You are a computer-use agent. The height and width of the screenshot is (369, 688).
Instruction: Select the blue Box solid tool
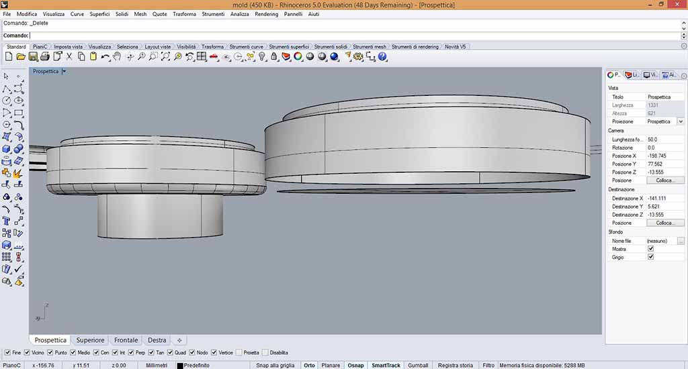click(7, 149)
